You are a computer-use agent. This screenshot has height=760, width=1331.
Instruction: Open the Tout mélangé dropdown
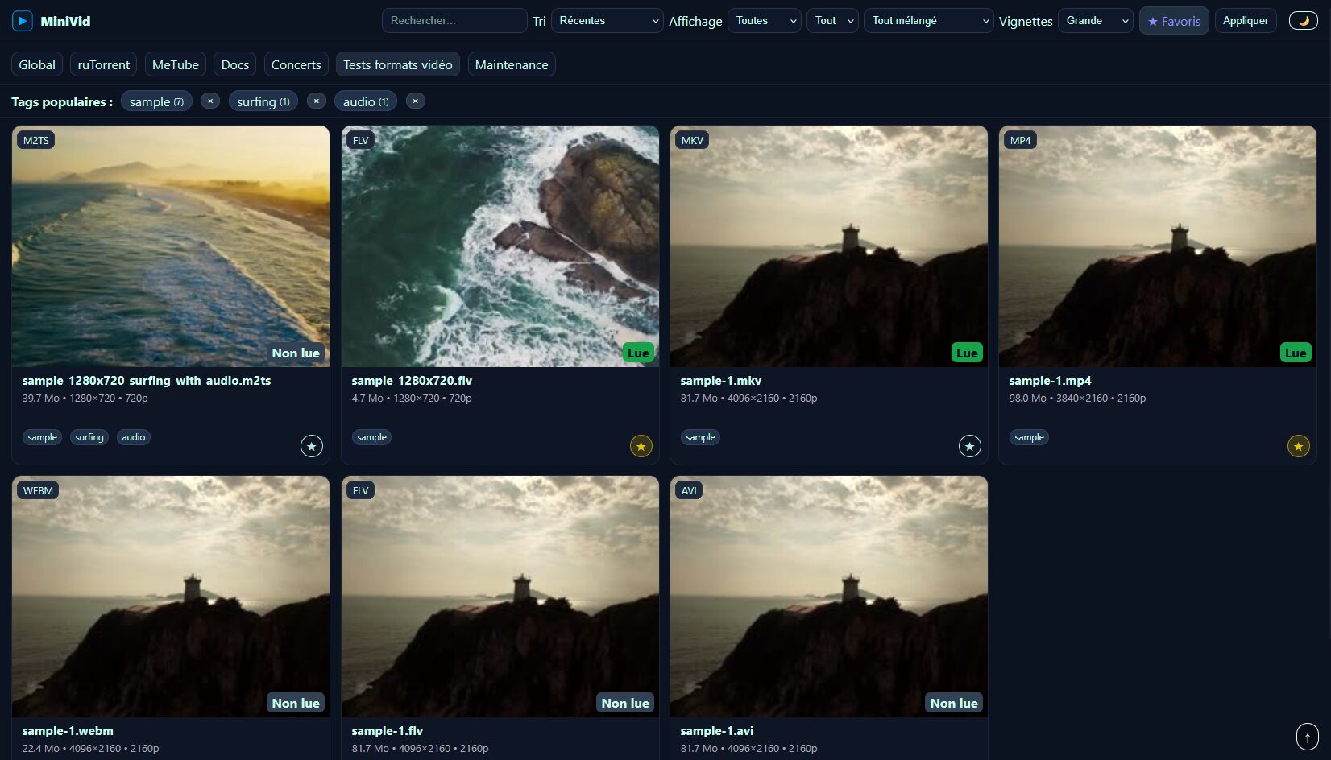tap(928, 21)
